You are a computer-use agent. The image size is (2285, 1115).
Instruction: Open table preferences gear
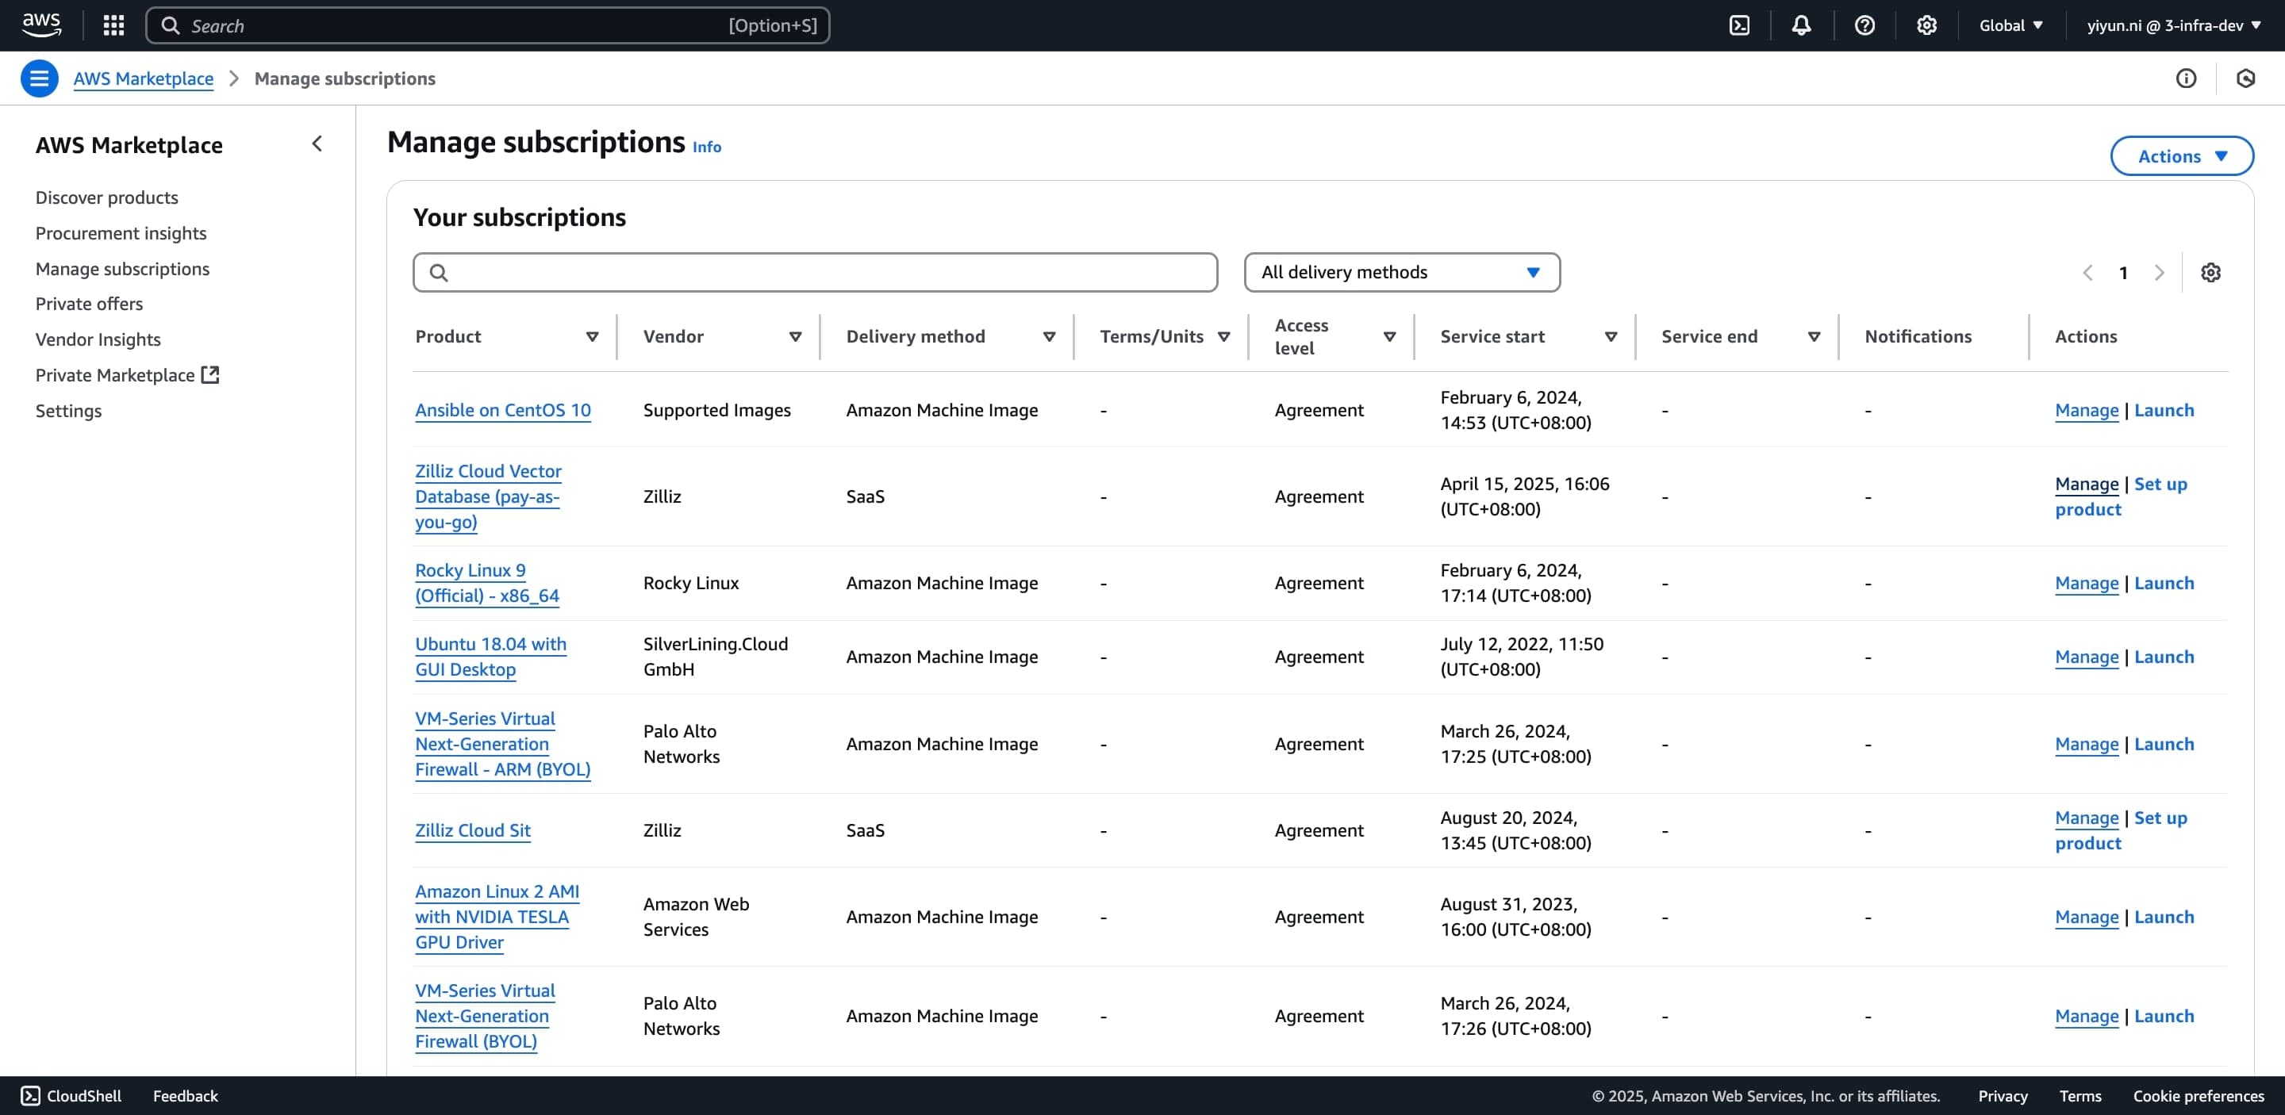coord(2210,272)
